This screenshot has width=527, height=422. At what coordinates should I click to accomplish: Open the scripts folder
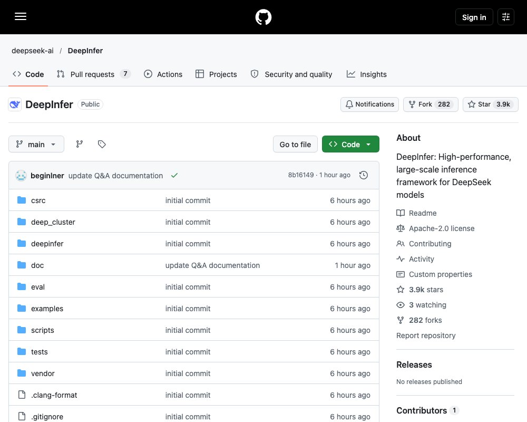point(43,330)
